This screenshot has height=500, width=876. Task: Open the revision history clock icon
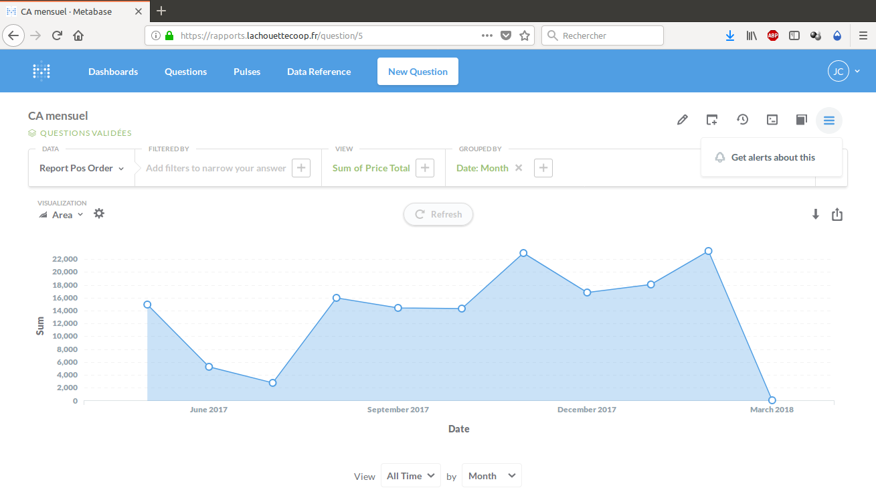(x=742, y=120)
